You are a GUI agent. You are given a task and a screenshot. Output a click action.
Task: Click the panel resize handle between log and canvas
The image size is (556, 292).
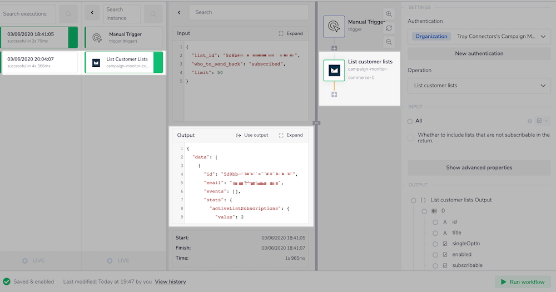(x=316, y=122)
